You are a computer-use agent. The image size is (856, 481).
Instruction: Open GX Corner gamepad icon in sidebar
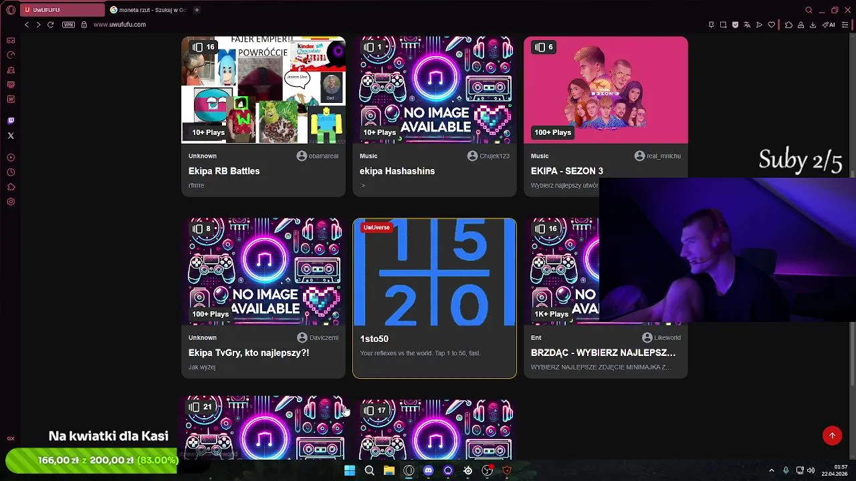11,40
